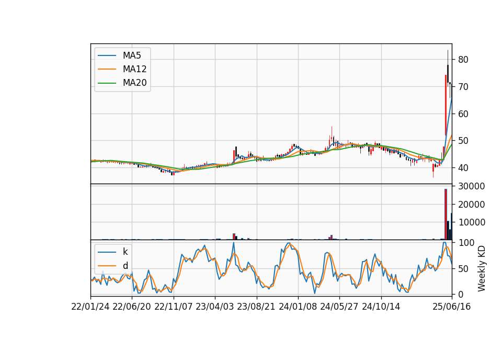This screenshot has width=502, height=361.
Task: Click the 24/05/27 date tick label
Action: coord(339,307)
